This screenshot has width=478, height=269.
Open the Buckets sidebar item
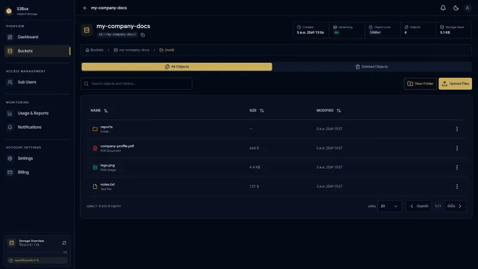coord(37,51)
